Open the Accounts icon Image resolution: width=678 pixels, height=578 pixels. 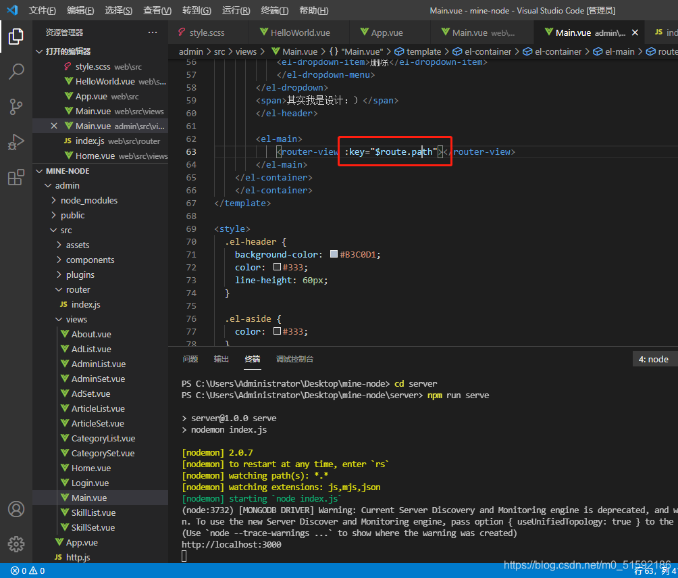(16, 509)
